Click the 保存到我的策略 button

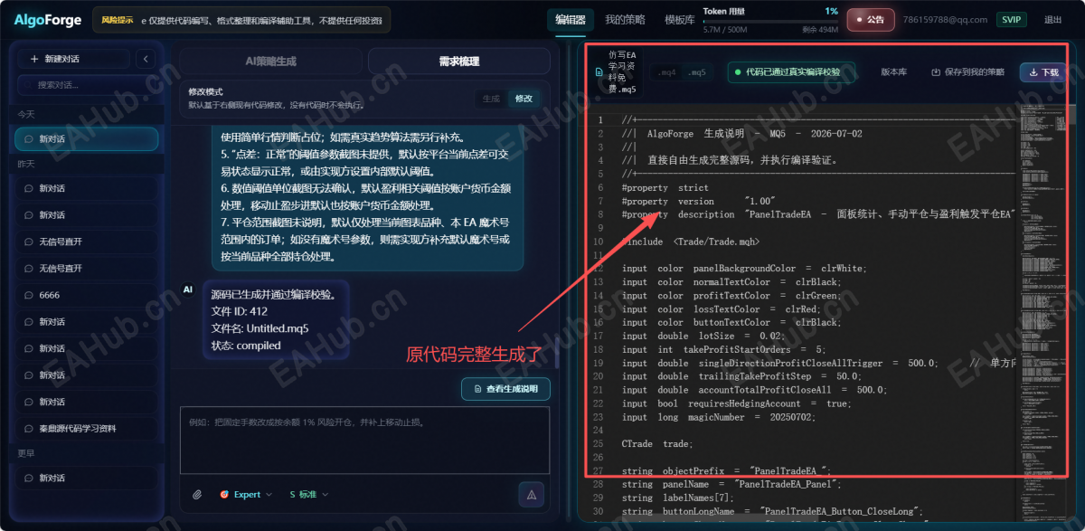coord(967,72)
